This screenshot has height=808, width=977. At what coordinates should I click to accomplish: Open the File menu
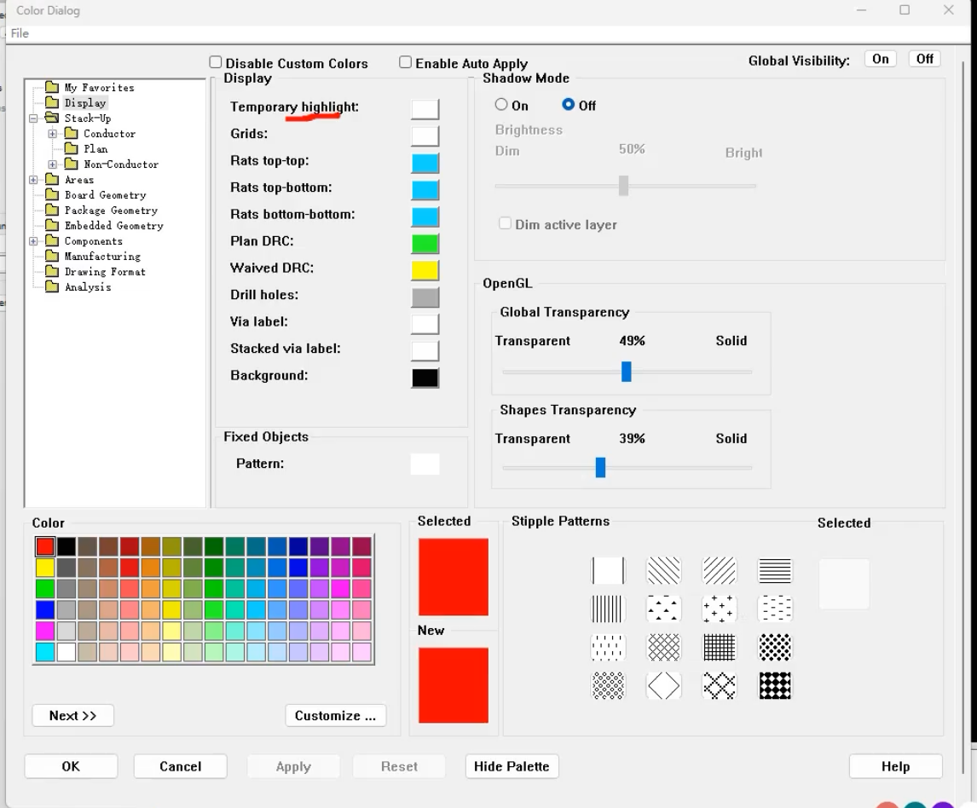pos(20,33)
